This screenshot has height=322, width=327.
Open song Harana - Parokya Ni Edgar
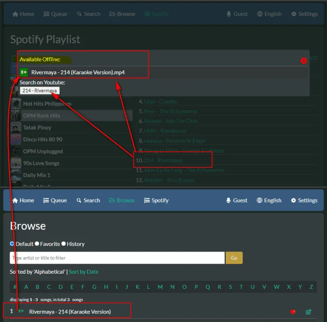pyautogui.click(x=175, y=141)
